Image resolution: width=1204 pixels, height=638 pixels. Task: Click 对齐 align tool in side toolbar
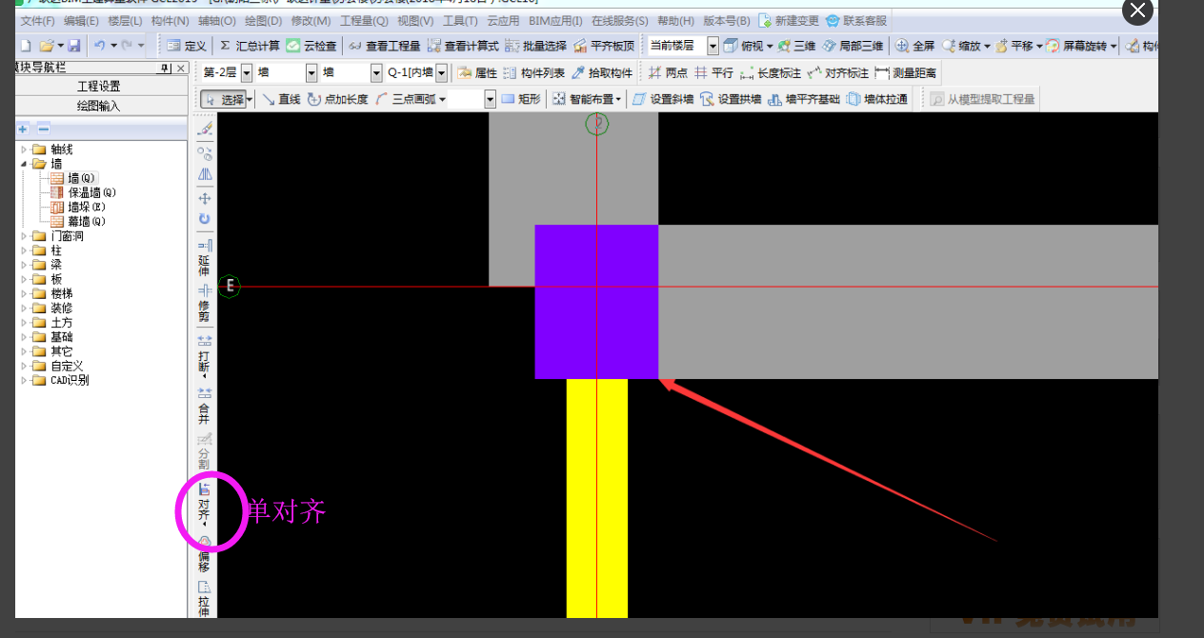click(204, 504)
